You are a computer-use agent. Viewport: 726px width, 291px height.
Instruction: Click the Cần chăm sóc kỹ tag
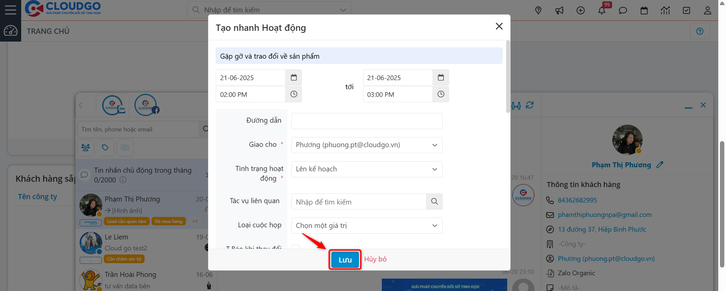124,259
